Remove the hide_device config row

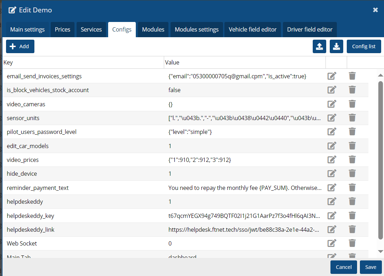click(x=352, y=174)
